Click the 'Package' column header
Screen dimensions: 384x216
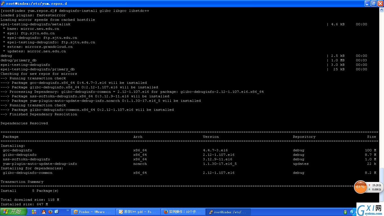tap(11, 137)
